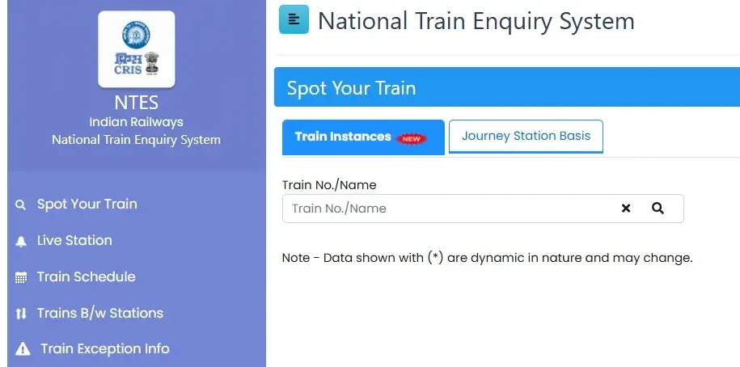The image size is (740, 367).
Task: Click the arrows icon for Trains B/w Stations
Action: click(x=21, y=314)
